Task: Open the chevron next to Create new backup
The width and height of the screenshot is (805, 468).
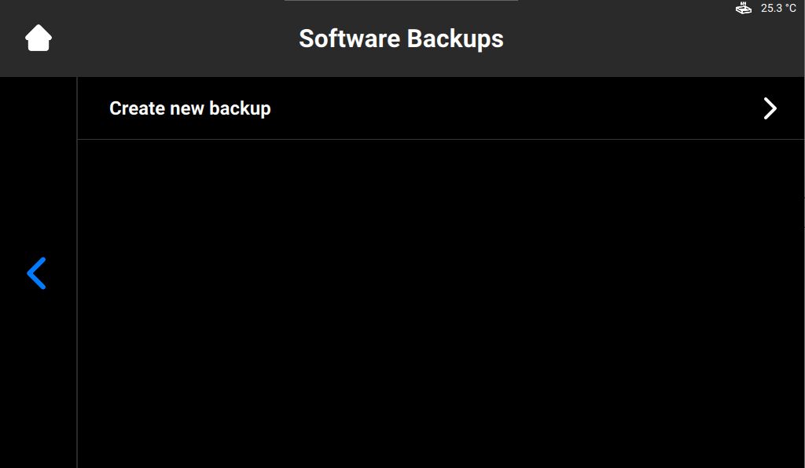Action: [x=770, y=108]
